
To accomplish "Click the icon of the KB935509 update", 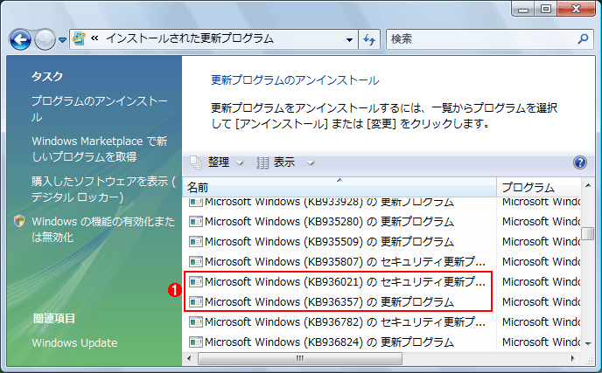I will coord(196,241).
